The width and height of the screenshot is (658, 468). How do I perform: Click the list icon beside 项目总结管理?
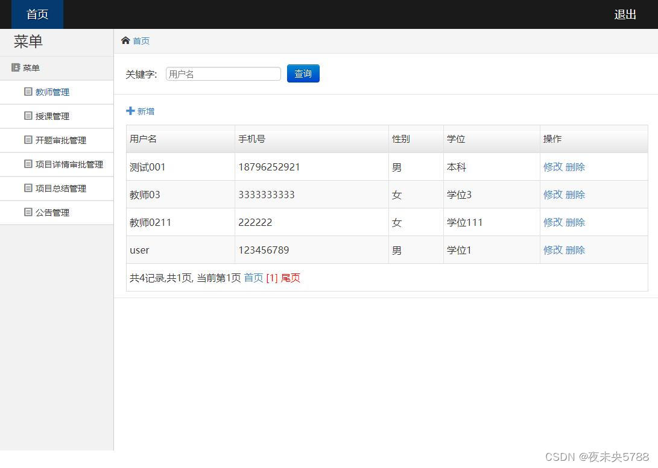tap(28, 188)
